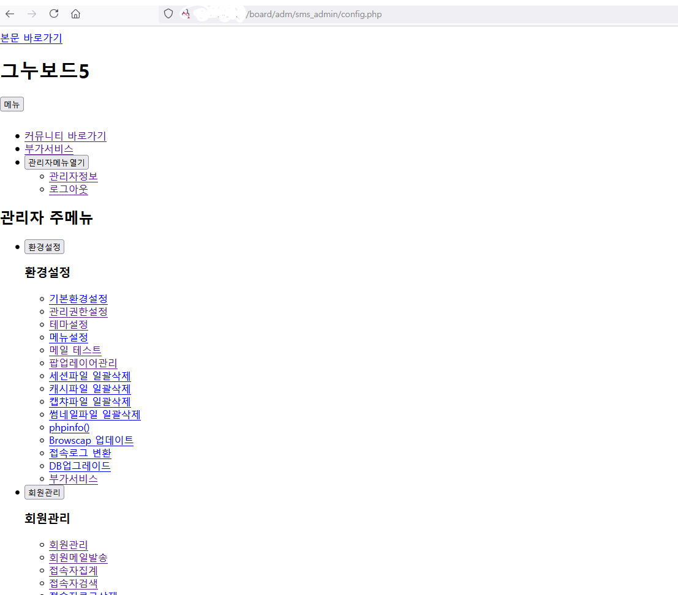Open the 접속자집계 link
The width and height of the screenshot is (678, 595).
[73, 571]
